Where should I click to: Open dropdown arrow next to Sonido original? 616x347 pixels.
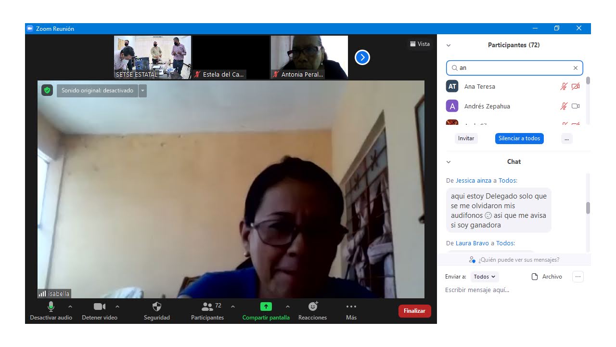pyautogui.click(x=142, y=91)
